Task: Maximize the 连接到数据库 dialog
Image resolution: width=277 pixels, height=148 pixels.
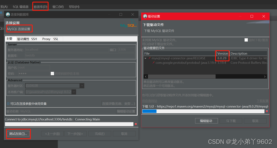Action: 121,14
